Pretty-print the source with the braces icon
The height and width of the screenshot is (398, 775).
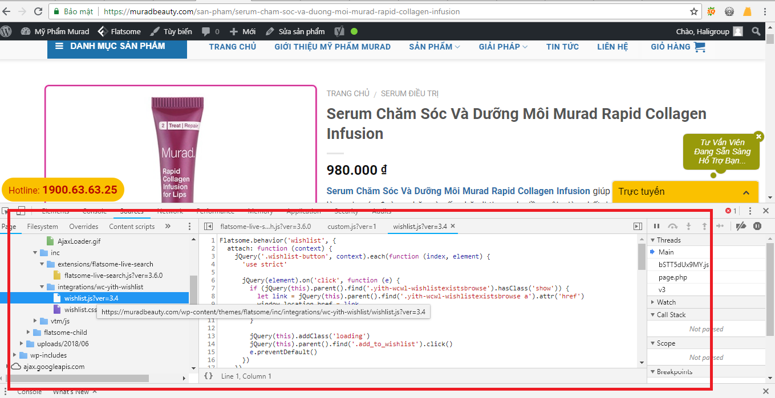point(209,376)
